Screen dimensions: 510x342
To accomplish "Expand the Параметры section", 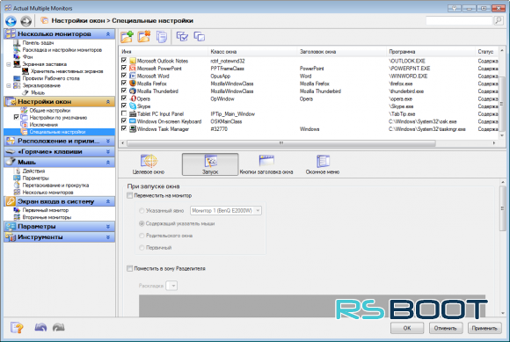I will tap(108, 227).
